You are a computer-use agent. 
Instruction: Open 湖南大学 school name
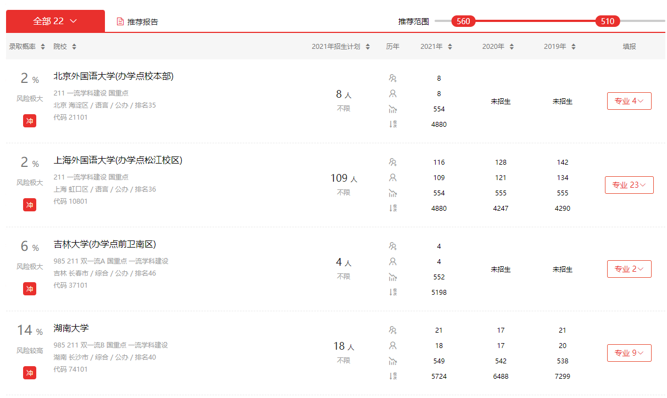(x=71, y=328)
